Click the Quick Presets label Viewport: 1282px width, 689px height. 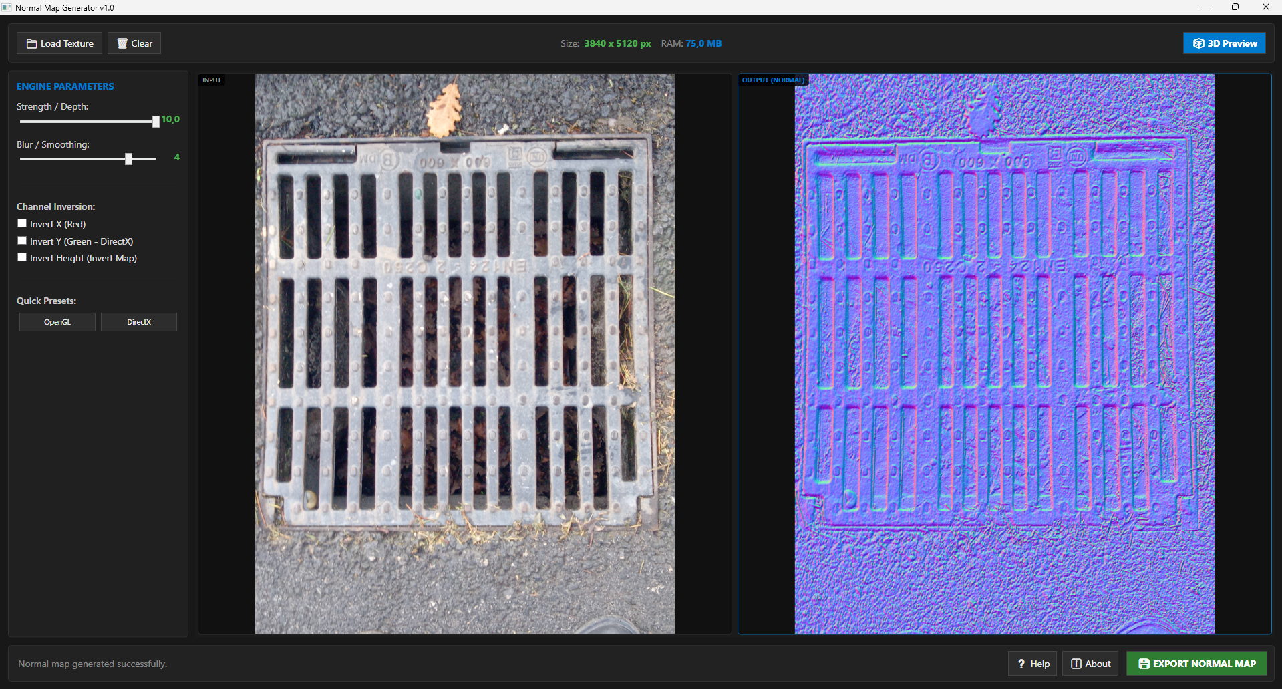(x=47, y=301)
